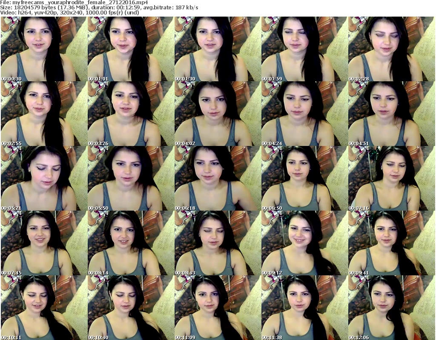Click the thumbnail timestamped 00:00:30
Screen dimensions: 436x340
[x=44, y=49]
